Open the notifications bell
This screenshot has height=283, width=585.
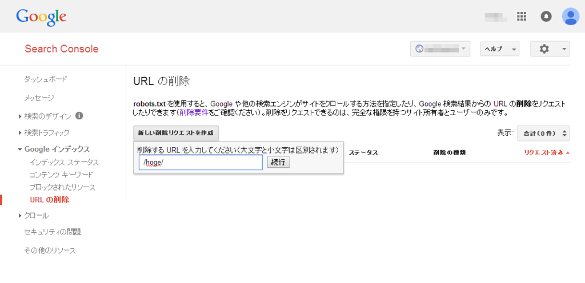[546, 17]
